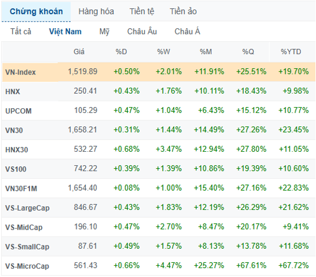Open the VS-MicroCap index link
316x277 pixels.
click(x=27, y=266)
